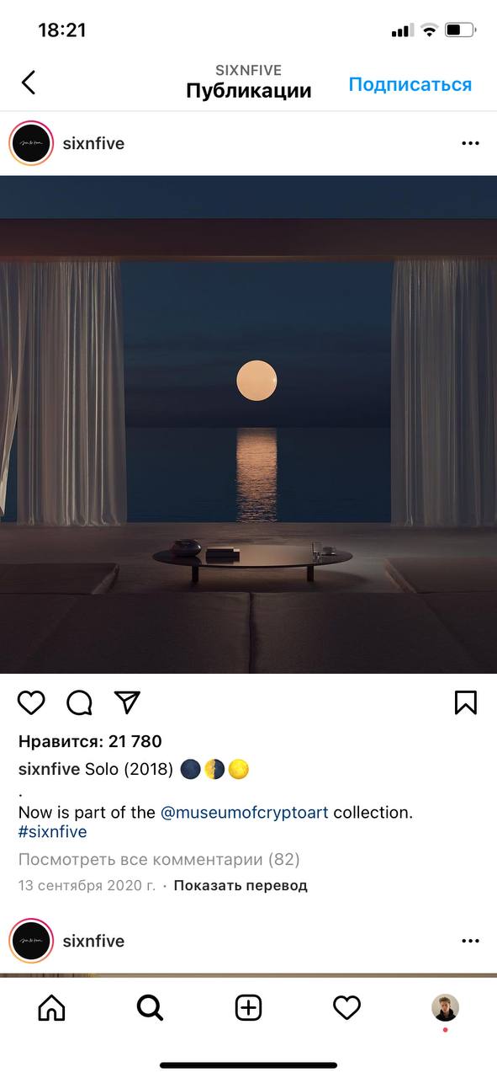Open sixnfive username on second post
Screen dimensions: 497x1078
click(93, 941)
